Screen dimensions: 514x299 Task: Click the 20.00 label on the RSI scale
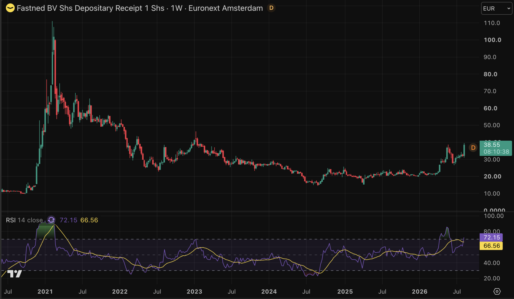click(492, 279)
